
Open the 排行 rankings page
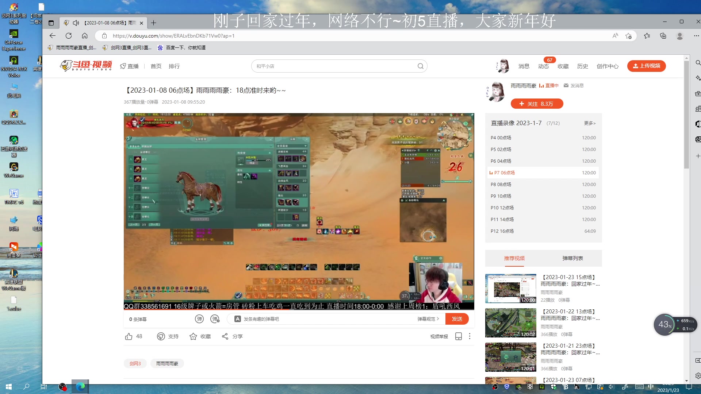pyautogui.click(x=174, y=66)
